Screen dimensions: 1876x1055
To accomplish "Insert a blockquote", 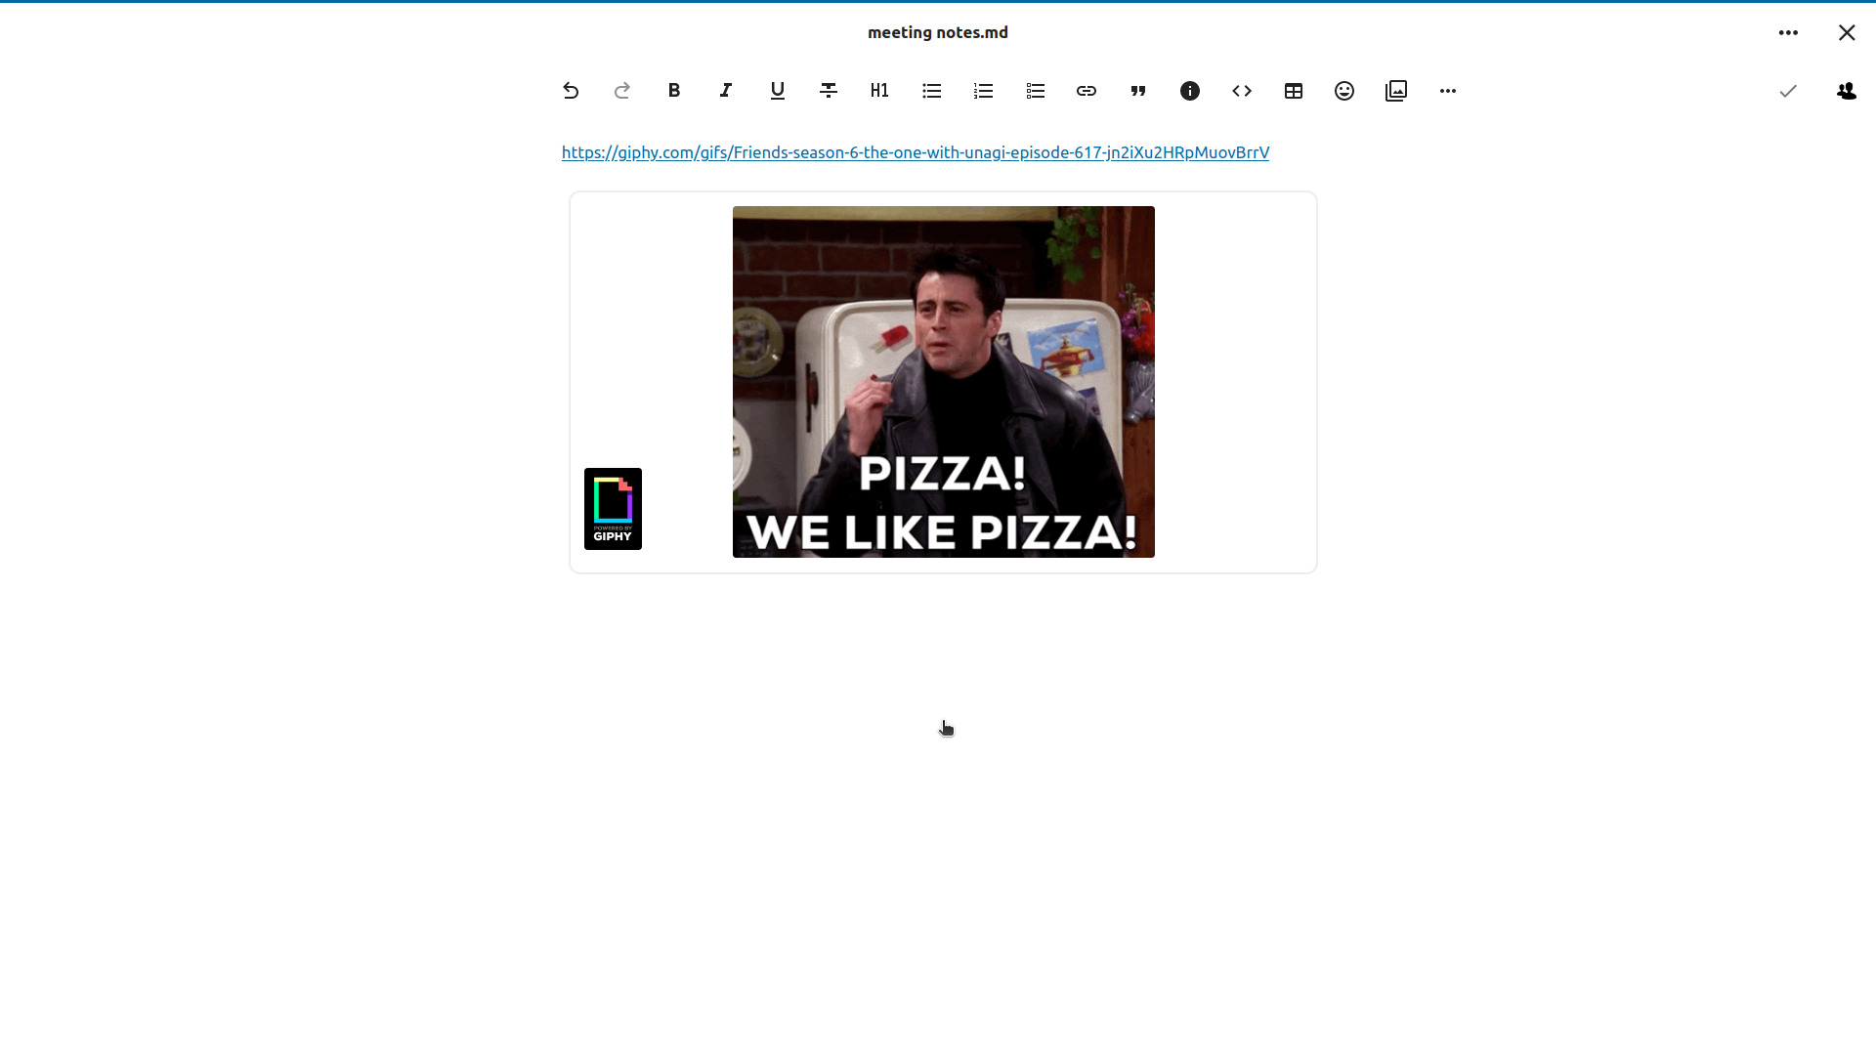I will [1138, 91].
